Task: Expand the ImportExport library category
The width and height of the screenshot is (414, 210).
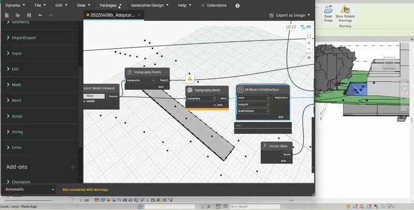Action: 24,38
